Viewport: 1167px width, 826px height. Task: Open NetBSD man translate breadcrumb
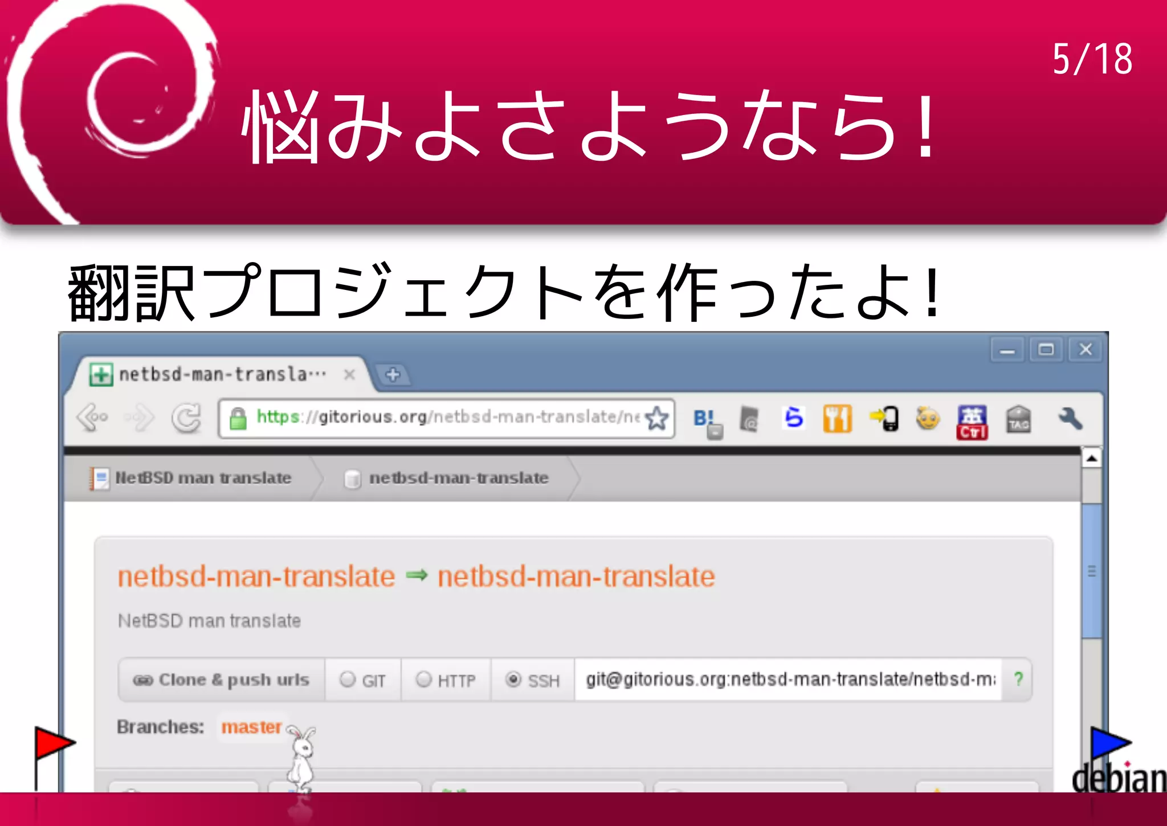pos(203,478)
